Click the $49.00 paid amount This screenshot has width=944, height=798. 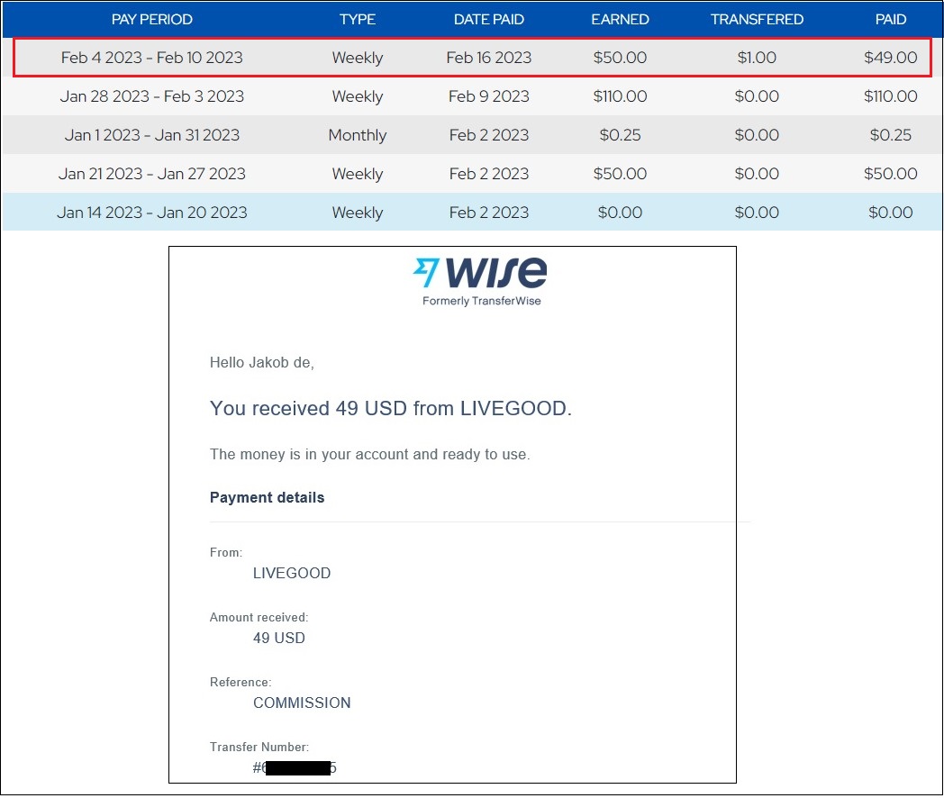tap(891, 57)
